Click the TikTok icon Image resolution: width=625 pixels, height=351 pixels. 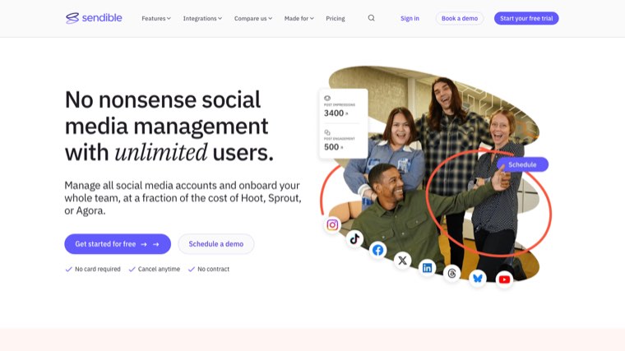(x=354, y=238)
